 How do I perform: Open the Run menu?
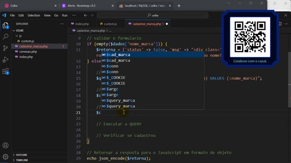(x=65, y=15)
